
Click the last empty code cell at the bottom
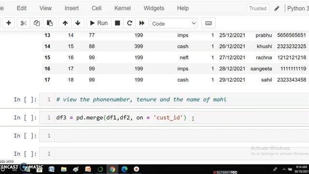174,154
